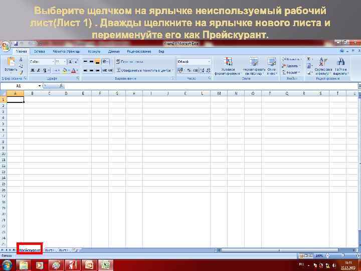Open Sort & Filter (Сортировка и фильтр)
This screenshot has height=271, width=361.
pos(323,66)
